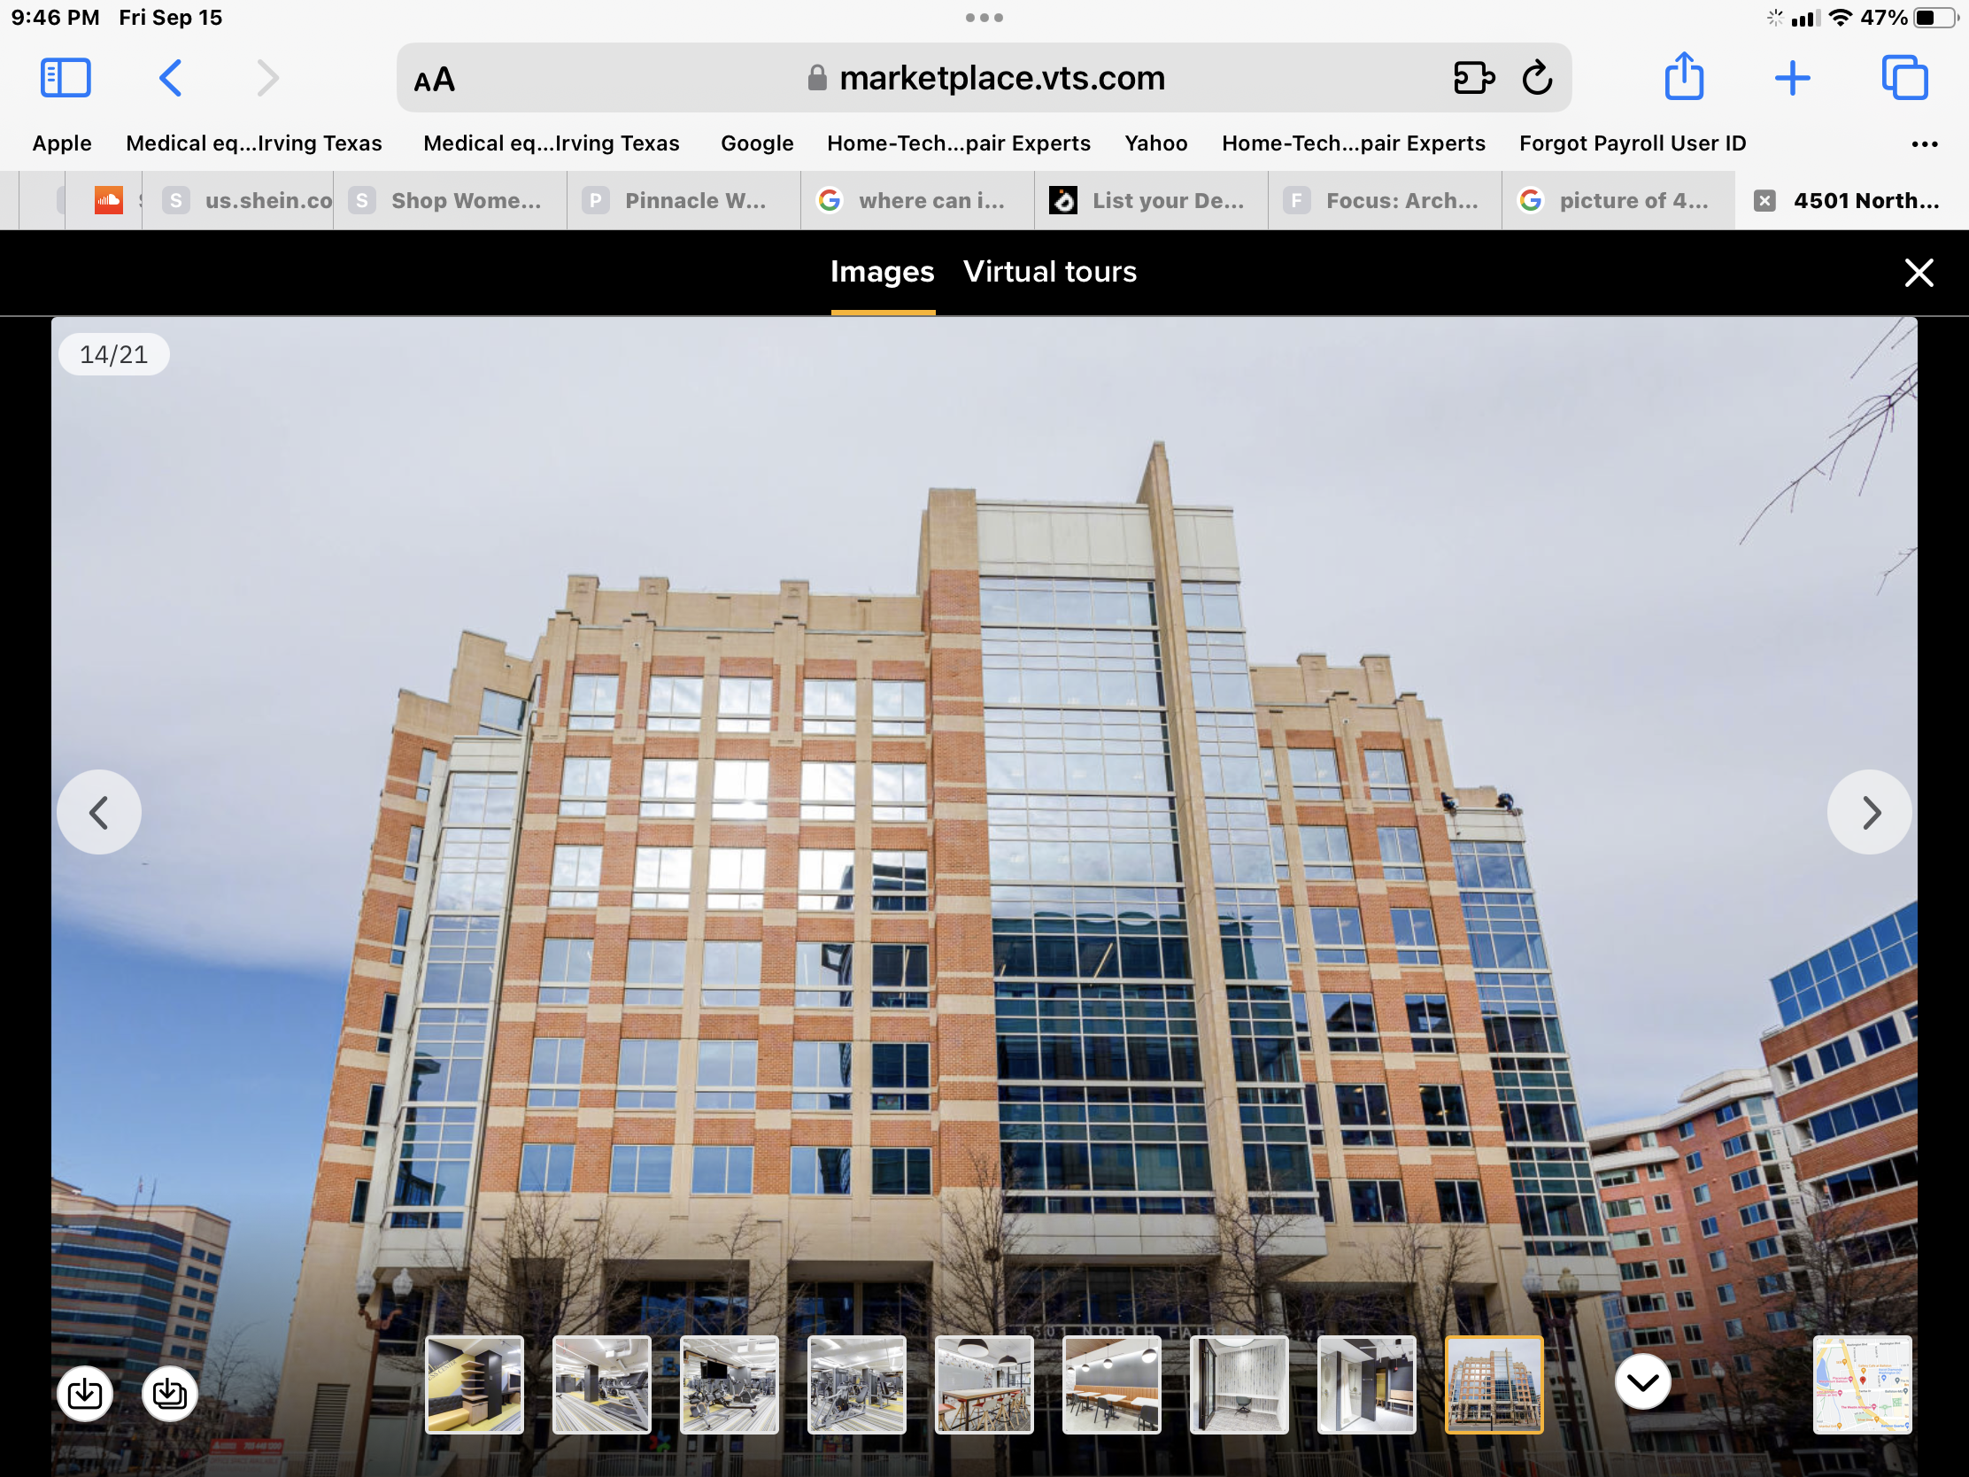The height and width of the screenshot is (1477, 1969).
Task: Reload the marketplace.vts.com page
Action: coord(1537,78)
